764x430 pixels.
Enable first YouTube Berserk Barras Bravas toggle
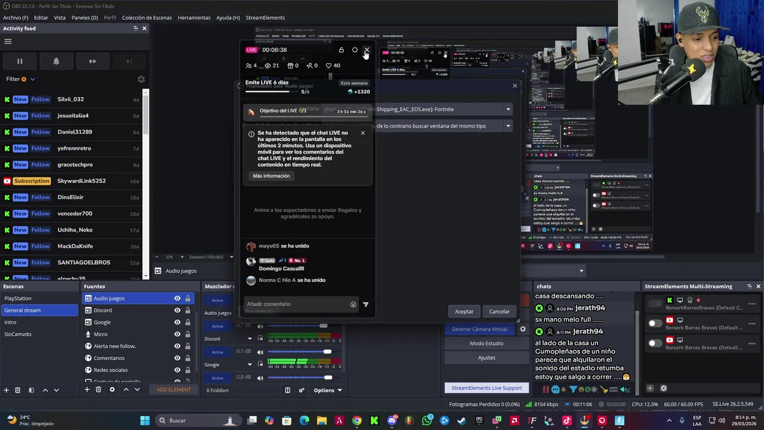coord(655,323)
